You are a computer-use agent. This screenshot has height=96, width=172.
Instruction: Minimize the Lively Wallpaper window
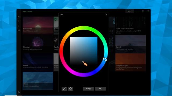point(138,11)
